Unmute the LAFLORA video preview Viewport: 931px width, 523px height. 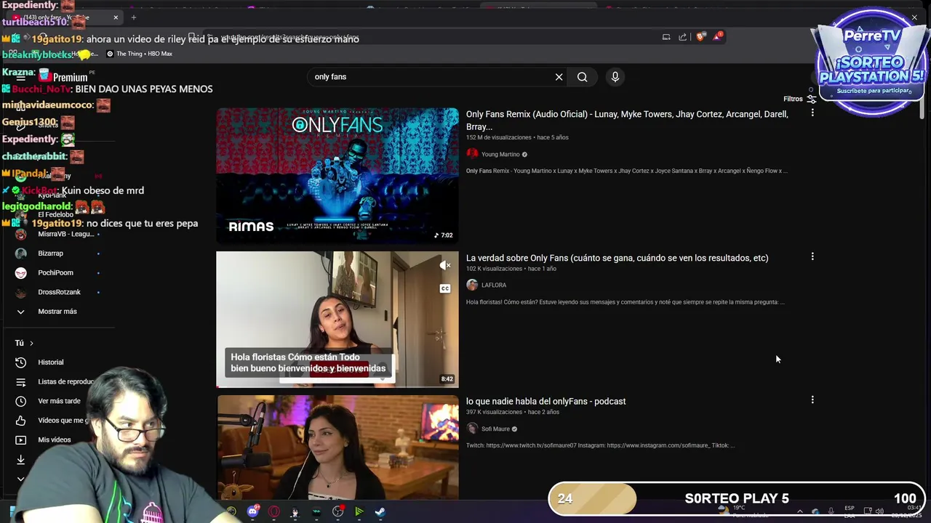tap(445, 265)
